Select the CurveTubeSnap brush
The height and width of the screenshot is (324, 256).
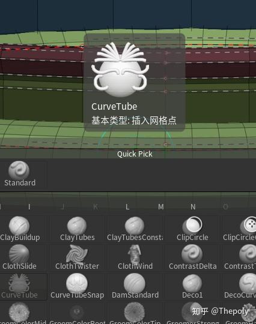(77, 286)
